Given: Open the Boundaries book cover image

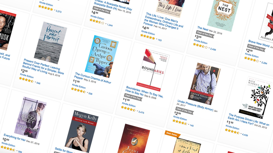Looking at the screenshot, I should pos(153,70).
